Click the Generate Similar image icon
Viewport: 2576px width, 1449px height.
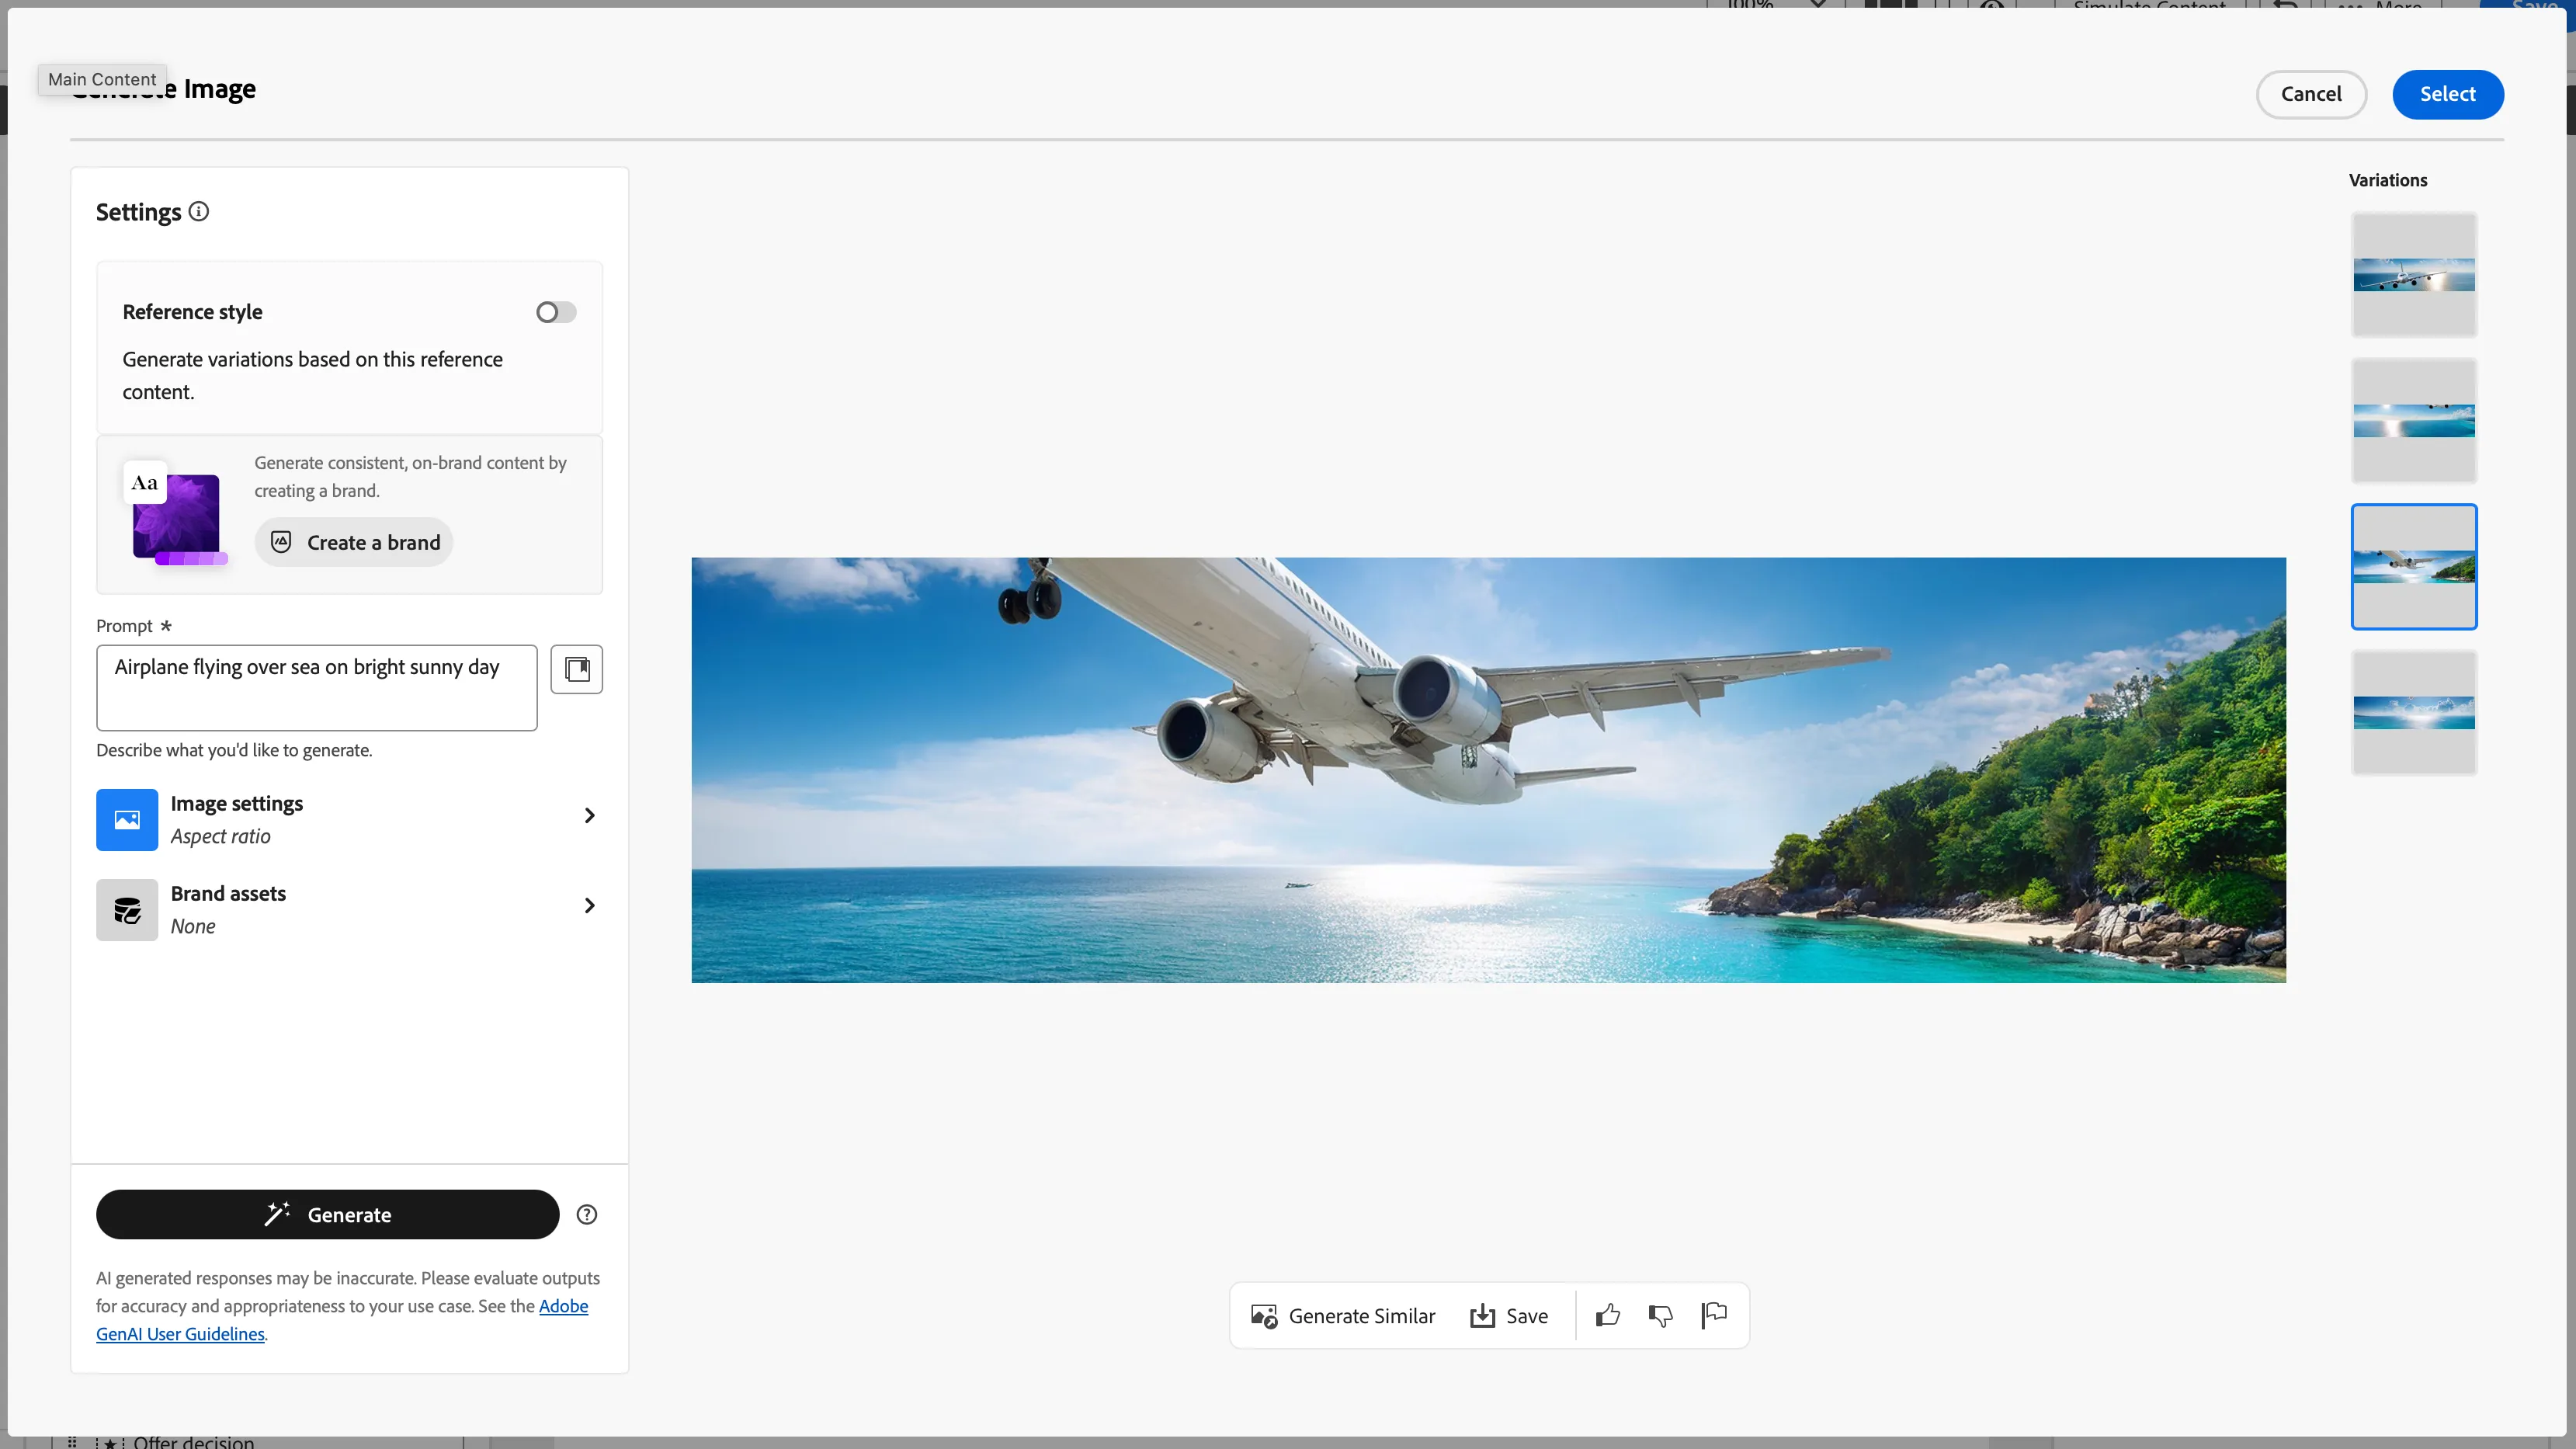point(1264,1316)
